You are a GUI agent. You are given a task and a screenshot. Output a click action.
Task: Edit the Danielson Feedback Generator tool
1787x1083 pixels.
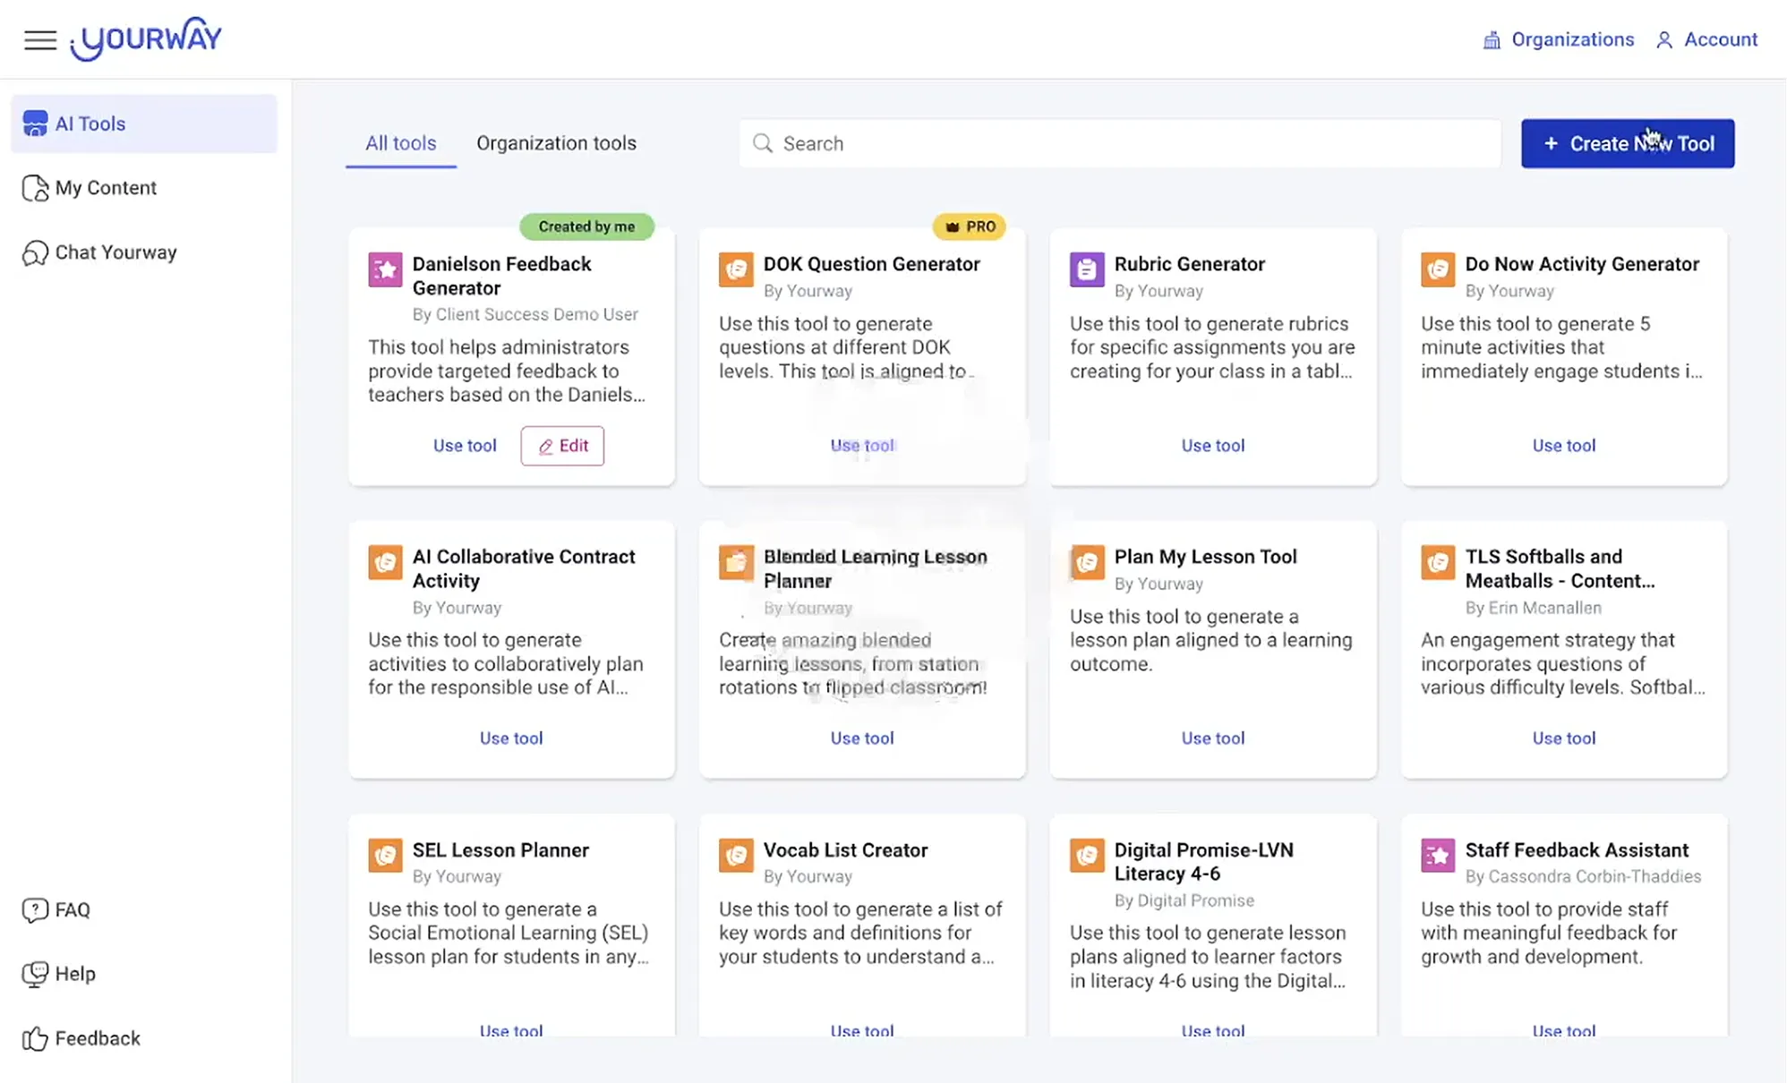coord(562,446)
